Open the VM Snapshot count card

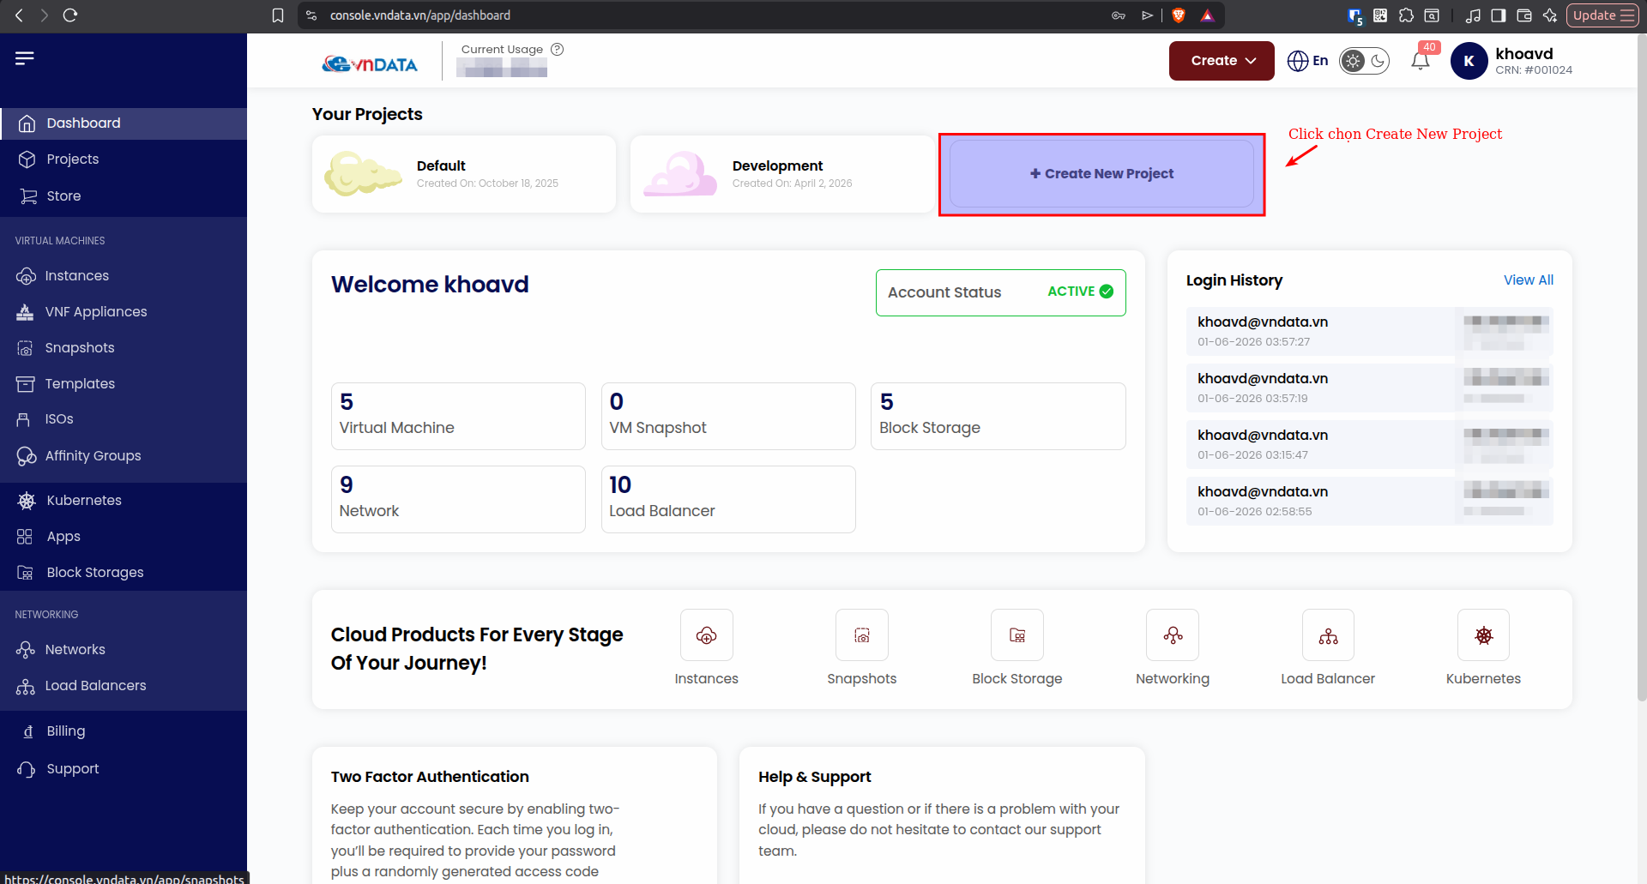coord(728,416)
